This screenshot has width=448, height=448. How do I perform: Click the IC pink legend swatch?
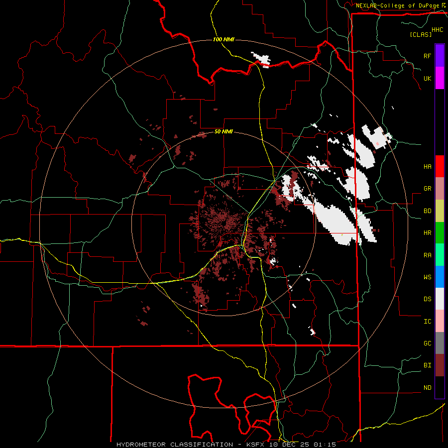click(440, 321)
